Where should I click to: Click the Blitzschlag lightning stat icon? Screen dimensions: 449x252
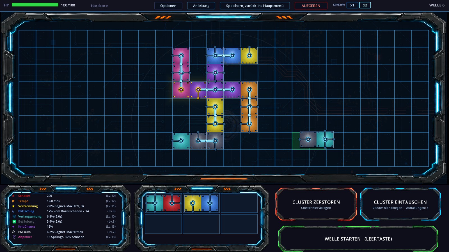click(13, 211)
